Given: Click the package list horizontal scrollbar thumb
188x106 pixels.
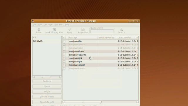Looking at the screenshot, I should point(83,102).
